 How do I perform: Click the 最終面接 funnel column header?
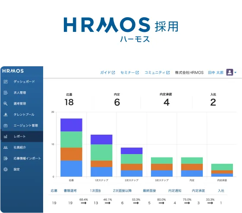pos(149,191)
